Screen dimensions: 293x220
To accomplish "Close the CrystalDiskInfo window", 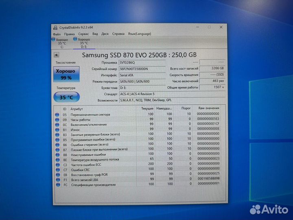I will tap(221, 27).
